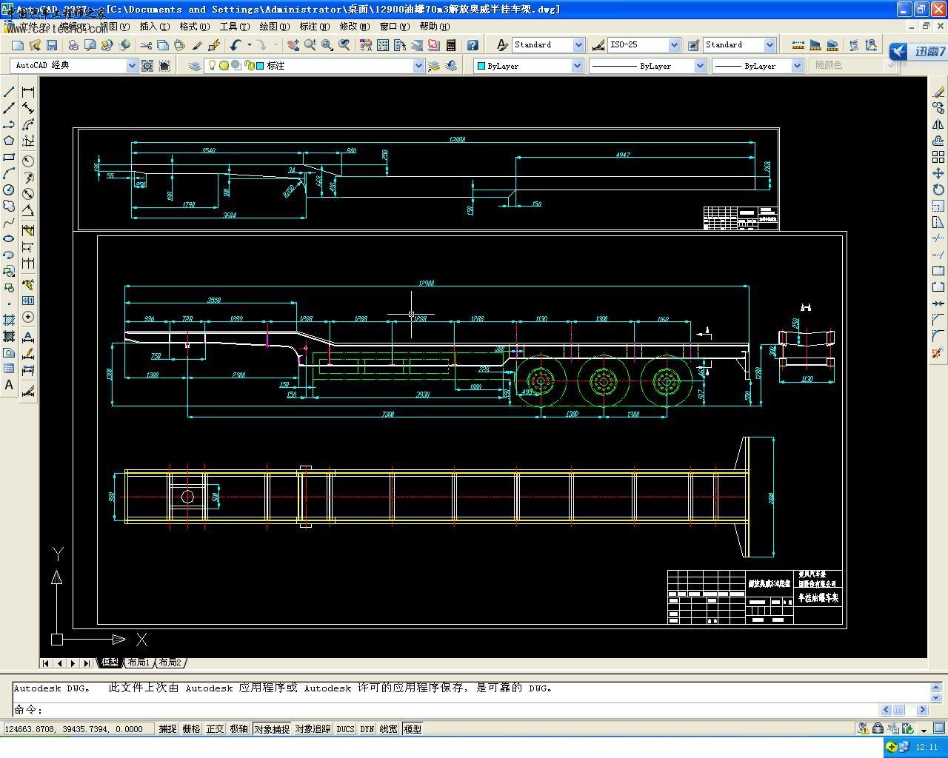
Task: Toggle DYN dynamic input button
Action: pos(367,729)
